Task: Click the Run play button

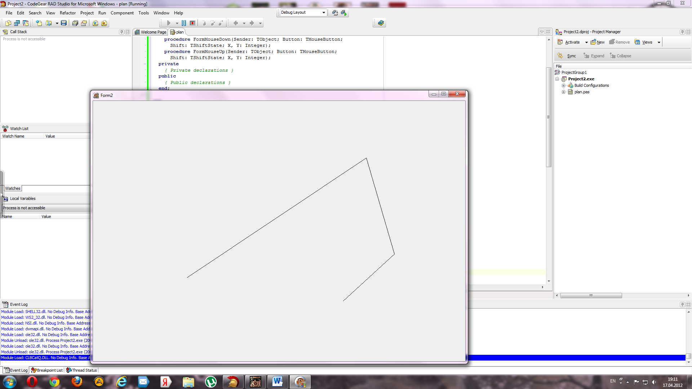Action: pyautogui.click(x=169, y=23)
